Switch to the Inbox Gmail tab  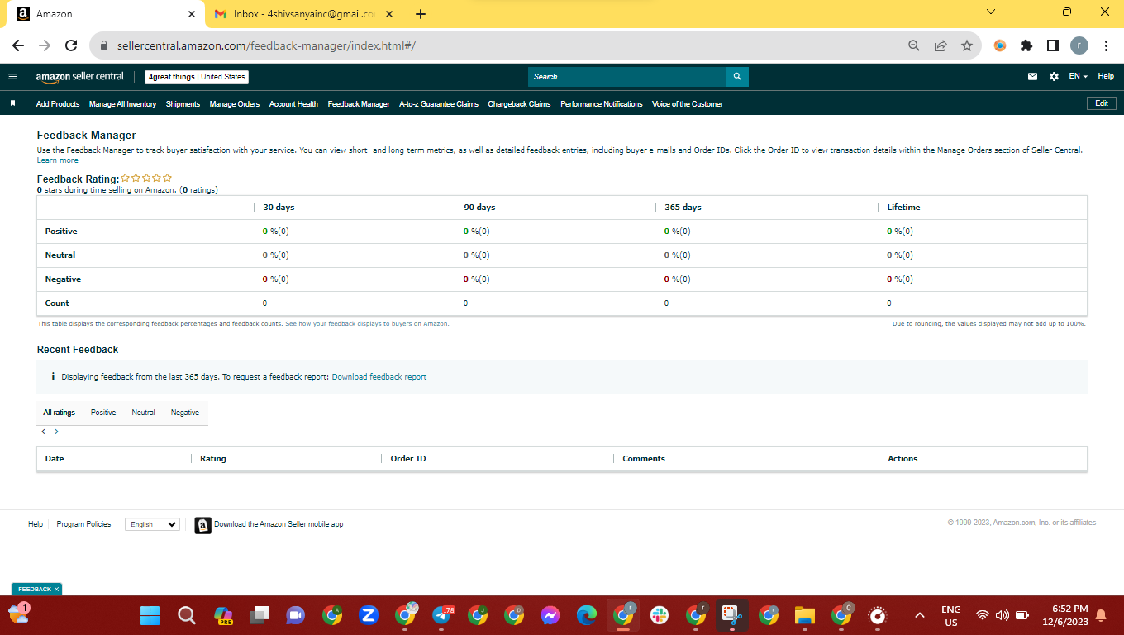coord(302,14)
